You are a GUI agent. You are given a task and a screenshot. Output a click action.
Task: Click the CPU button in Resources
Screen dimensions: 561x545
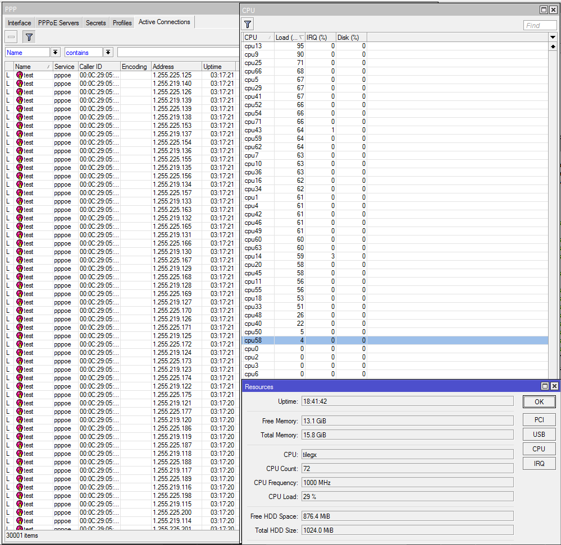(539, 449)
